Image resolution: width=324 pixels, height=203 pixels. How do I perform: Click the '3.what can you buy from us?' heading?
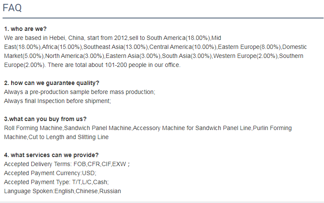pos(45,119)
